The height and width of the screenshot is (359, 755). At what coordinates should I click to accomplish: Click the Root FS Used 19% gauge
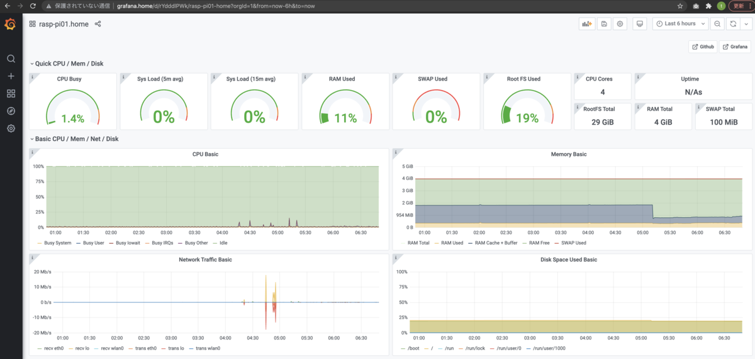tap(527, 107)
